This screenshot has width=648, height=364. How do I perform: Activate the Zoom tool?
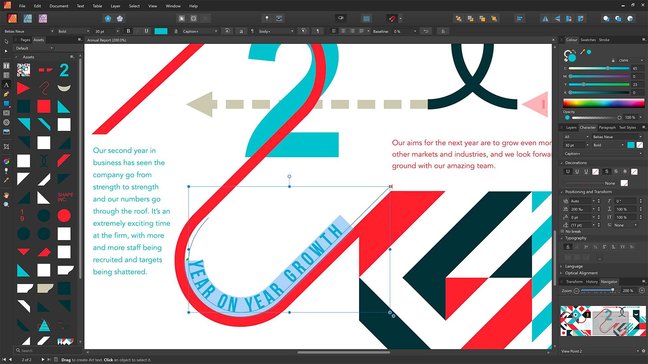click(6, 204)
